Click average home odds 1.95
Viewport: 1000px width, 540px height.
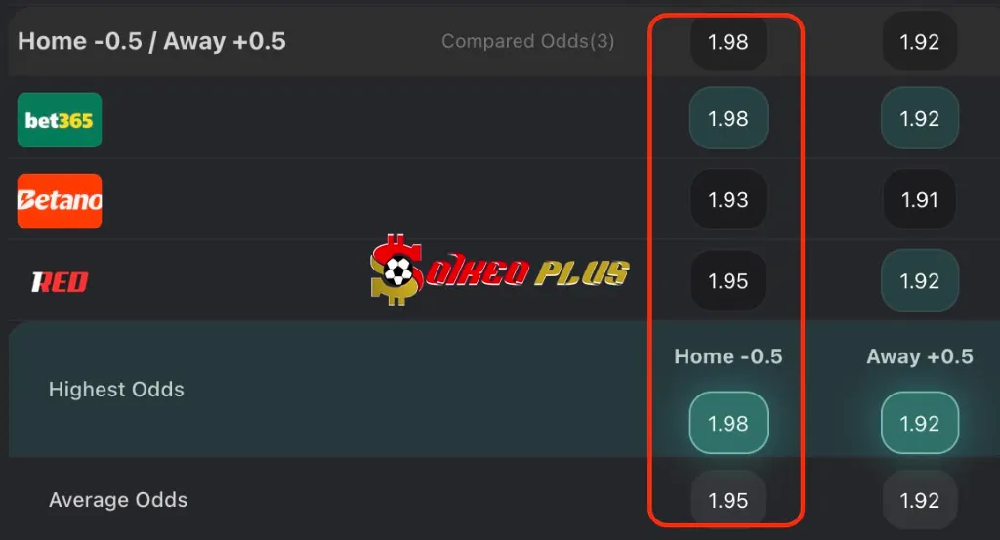click(x=729, y=501)
